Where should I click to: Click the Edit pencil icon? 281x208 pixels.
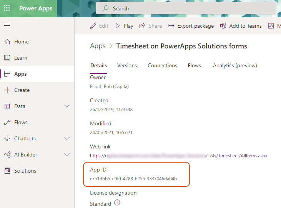point(93,26)
